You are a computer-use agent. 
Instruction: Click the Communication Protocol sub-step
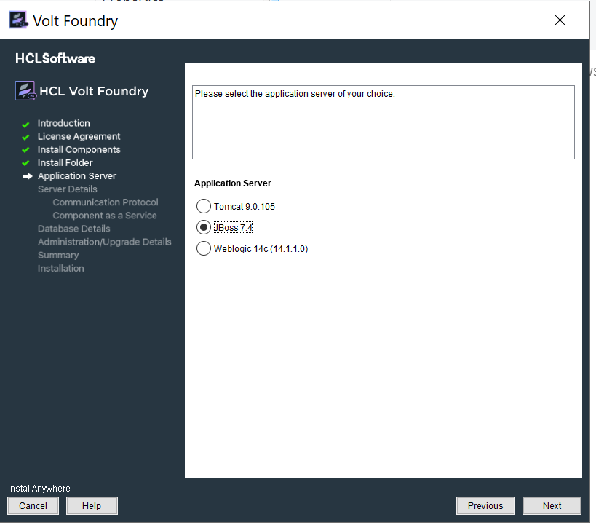click(105, 202)
